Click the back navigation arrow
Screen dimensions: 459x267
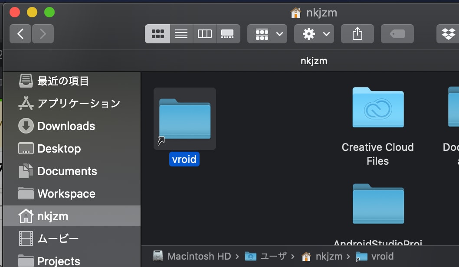20,33
